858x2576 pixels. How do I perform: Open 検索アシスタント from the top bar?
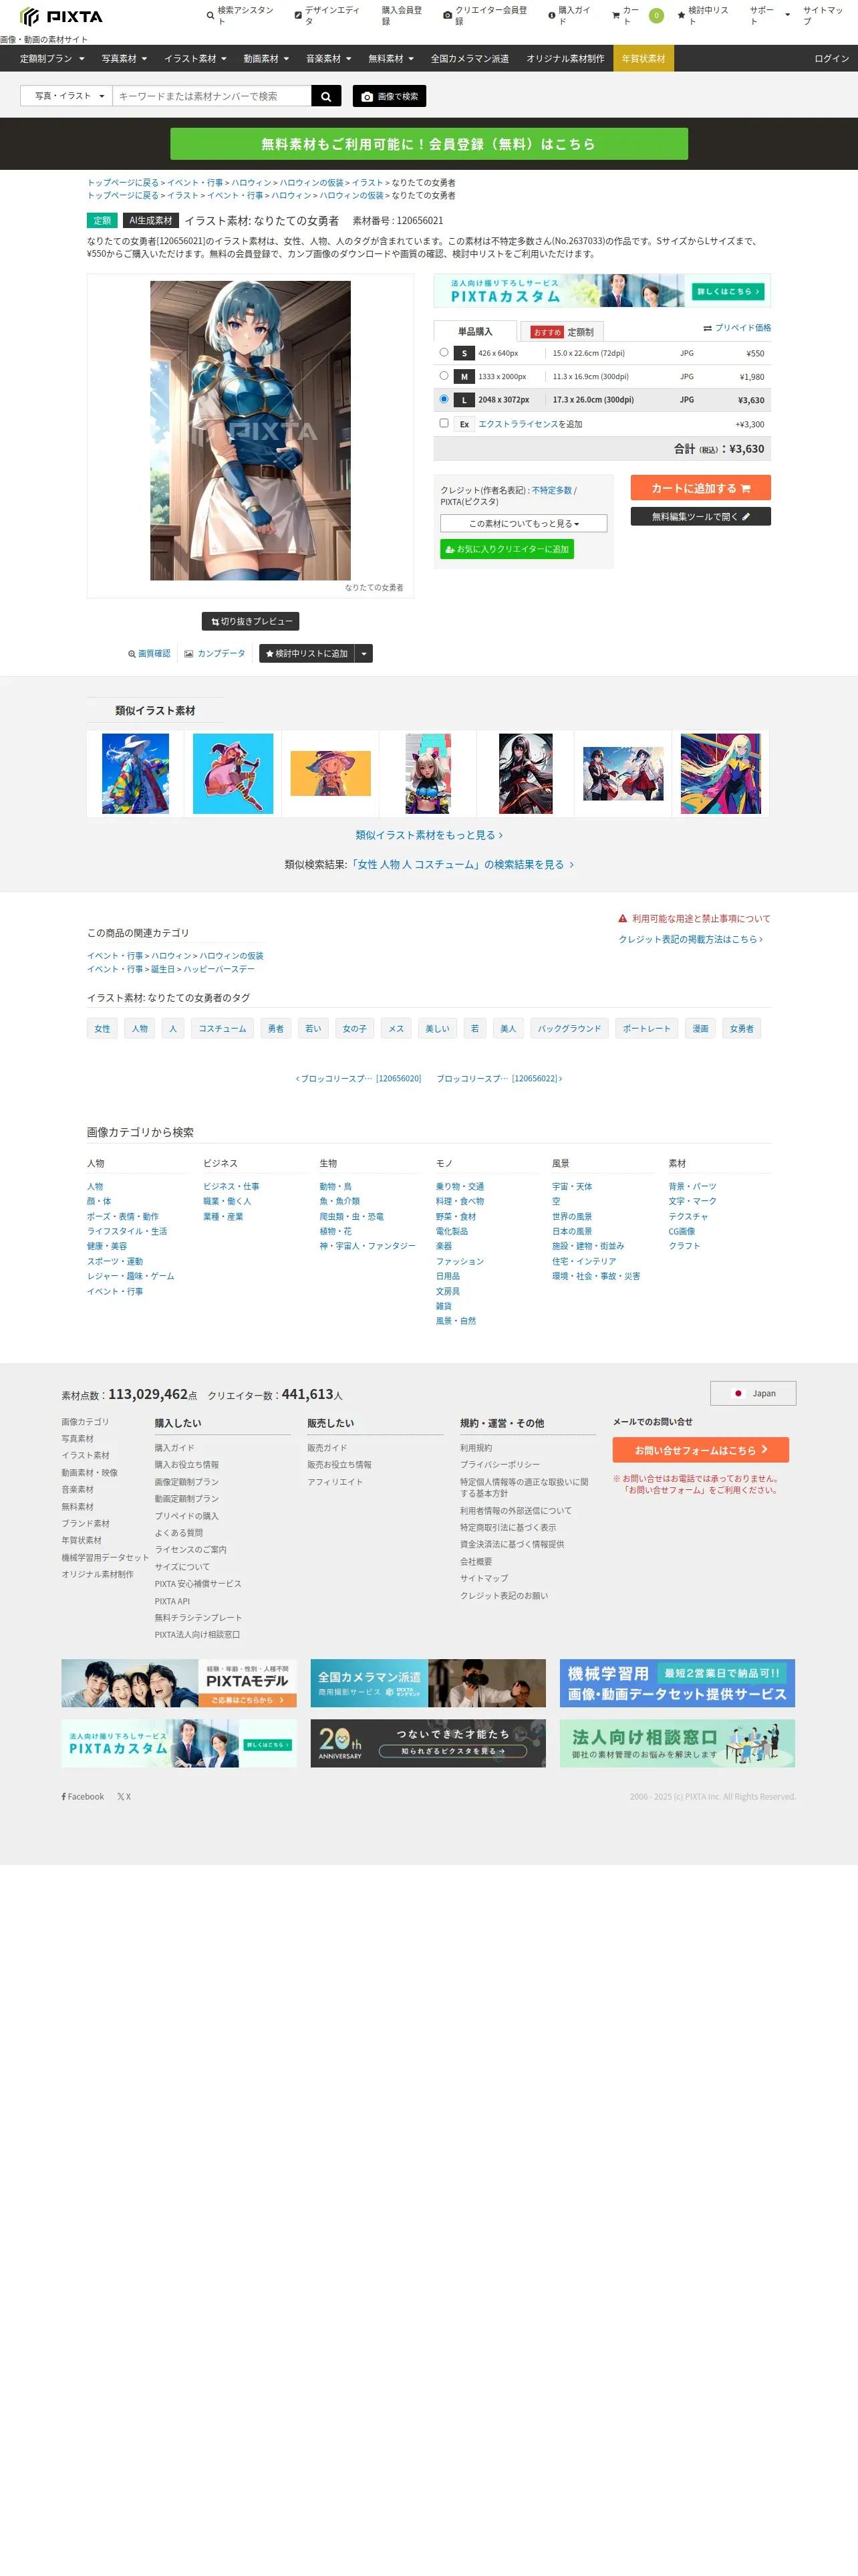point(242,15)
